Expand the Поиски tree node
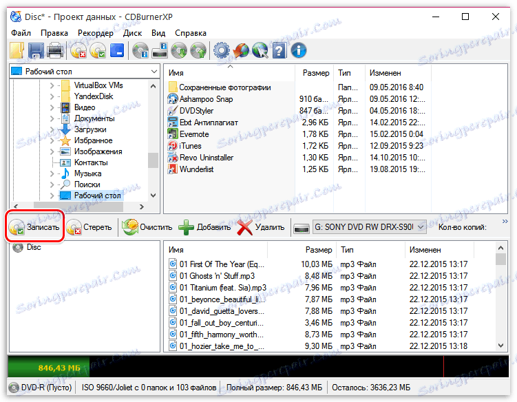Image resolution: width=517 pixels, height=402 pixels. (52, 184)
